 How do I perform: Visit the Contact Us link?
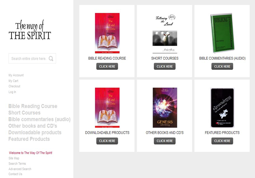click(x=15, y=174)
